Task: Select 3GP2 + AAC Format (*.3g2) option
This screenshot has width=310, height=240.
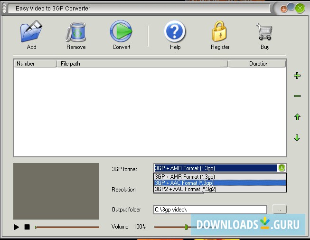Action: [x=220, y=189]
